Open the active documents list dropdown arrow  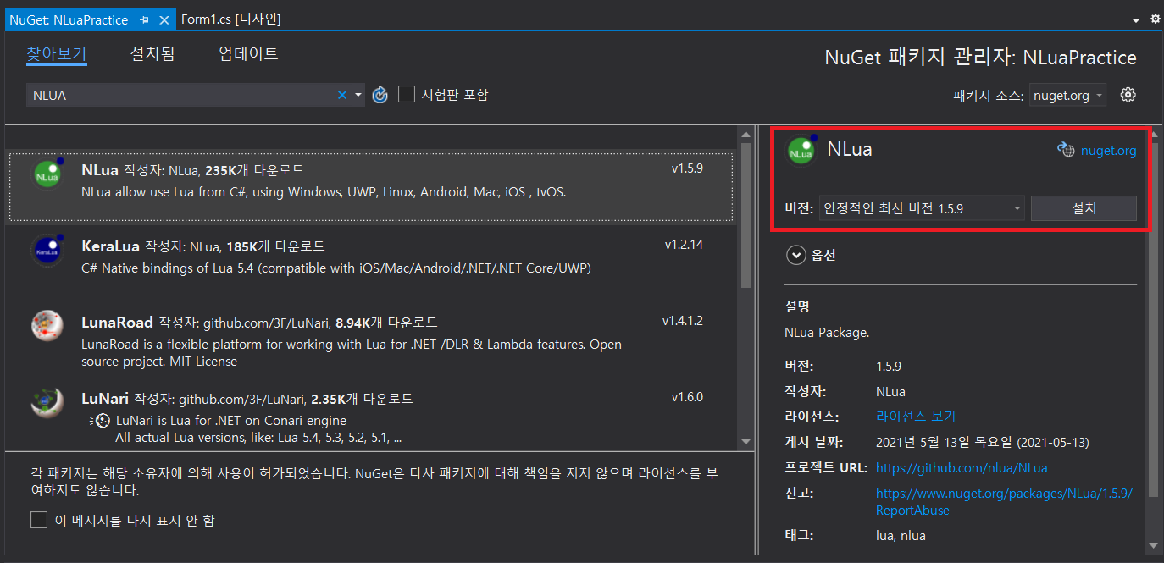click(1136, 19)
